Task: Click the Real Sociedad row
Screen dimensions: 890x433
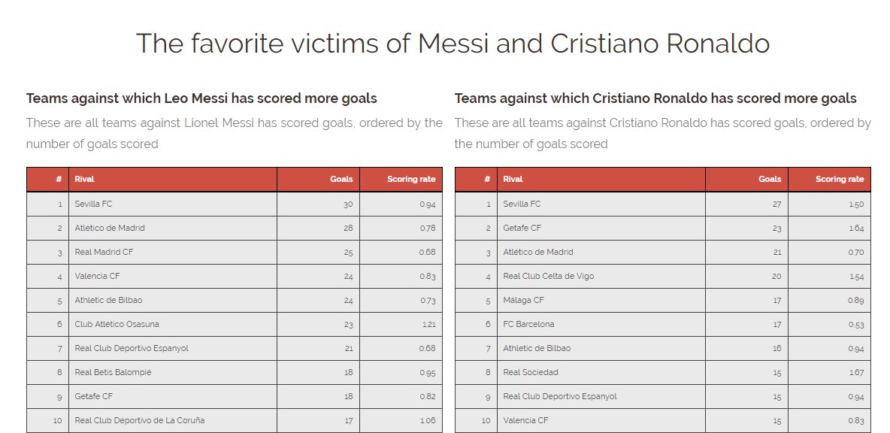Action: coord(662,372)
